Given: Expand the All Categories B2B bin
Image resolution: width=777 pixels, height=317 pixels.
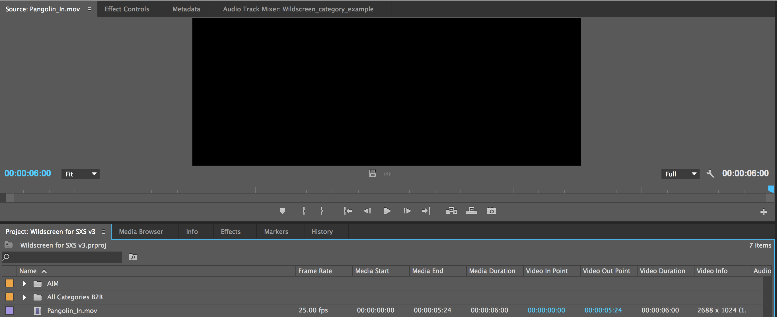Looking at the screenshot, I should click(x=24, y=297).
